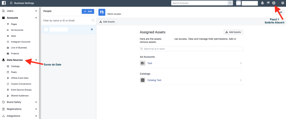Click the Test ad account icon
The image size is (286, 119).
[143, 63]
